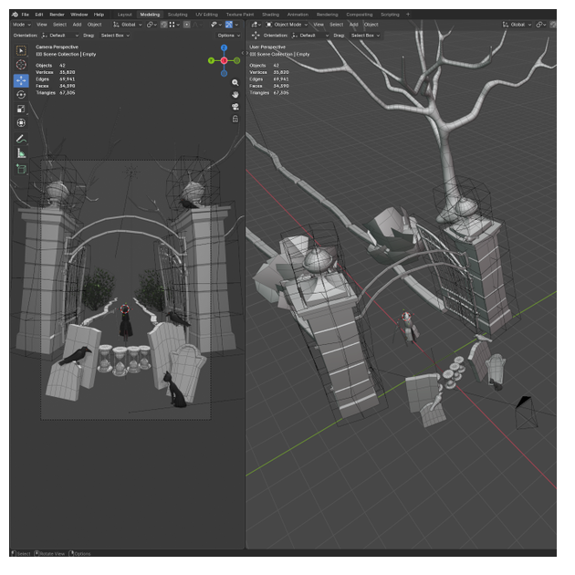
Task: Click the zoom magnifier icon in the viewport
Action: click(x=235, y=82)
